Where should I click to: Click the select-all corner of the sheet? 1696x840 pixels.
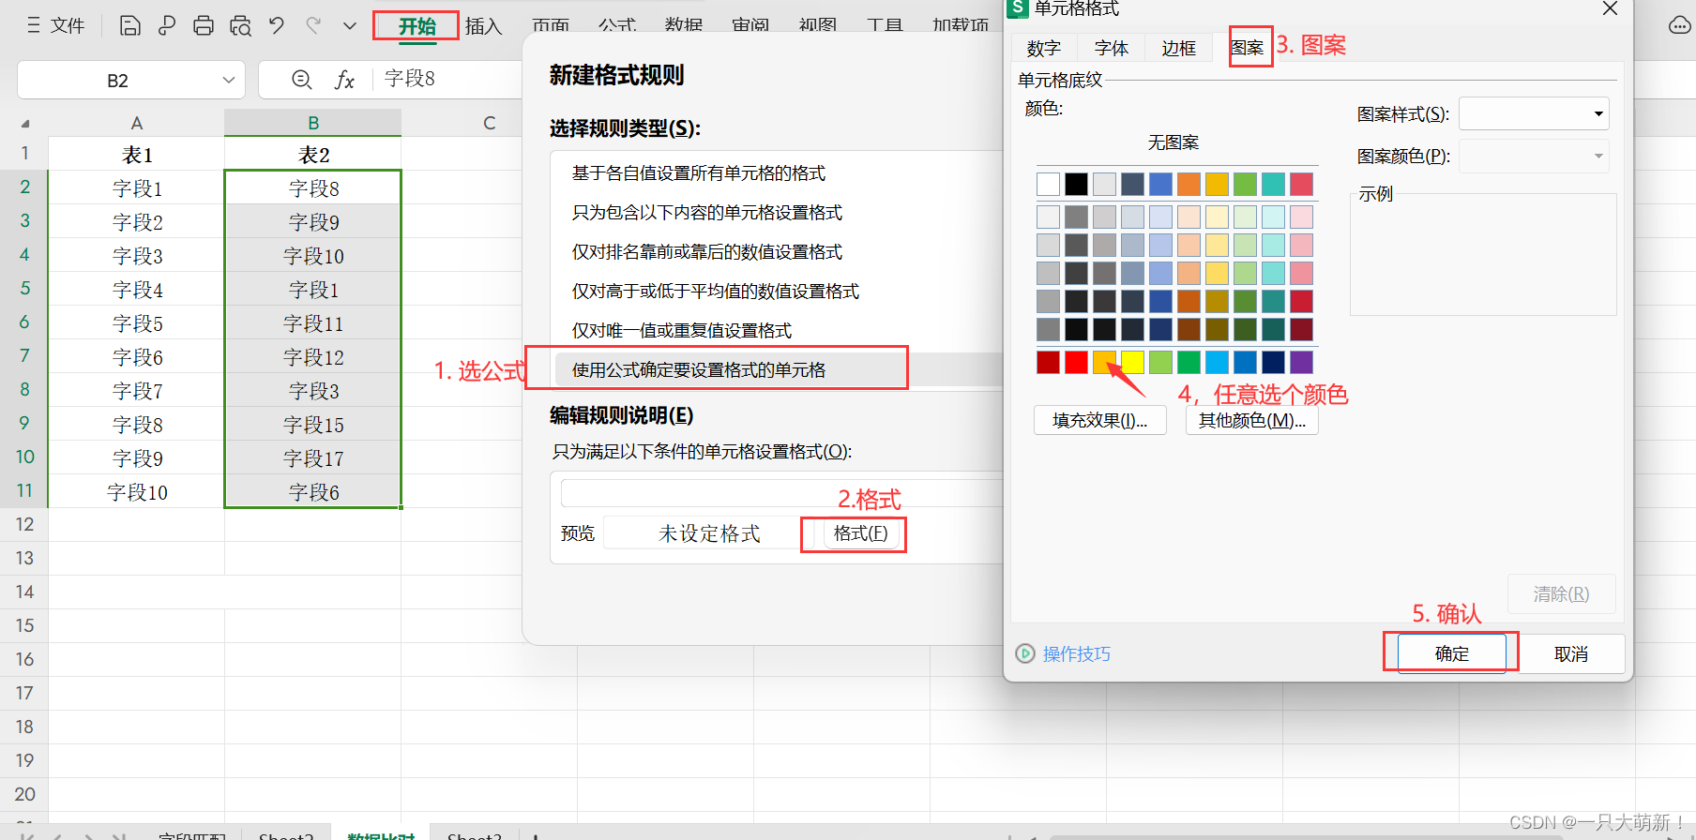[25, 124]
